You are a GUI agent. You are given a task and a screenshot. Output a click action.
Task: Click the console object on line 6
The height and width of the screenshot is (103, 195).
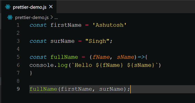42,65
